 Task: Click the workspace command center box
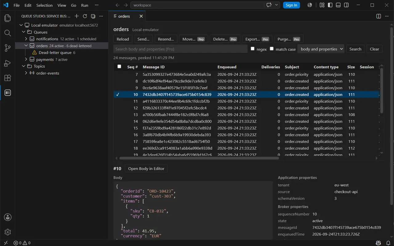coord(197,5)
